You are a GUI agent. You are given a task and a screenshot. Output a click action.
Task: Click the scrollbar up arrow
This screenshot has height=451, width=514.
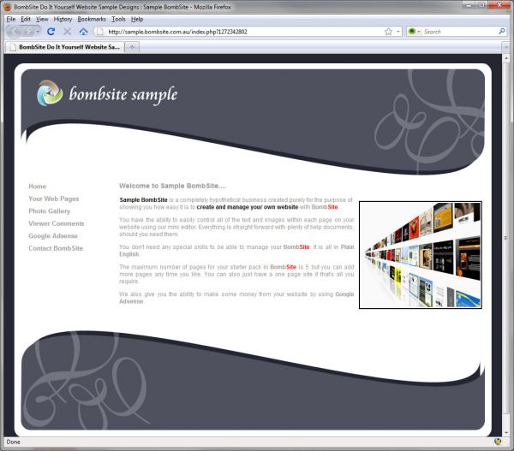pyautogui.click(x=505, y=58)
